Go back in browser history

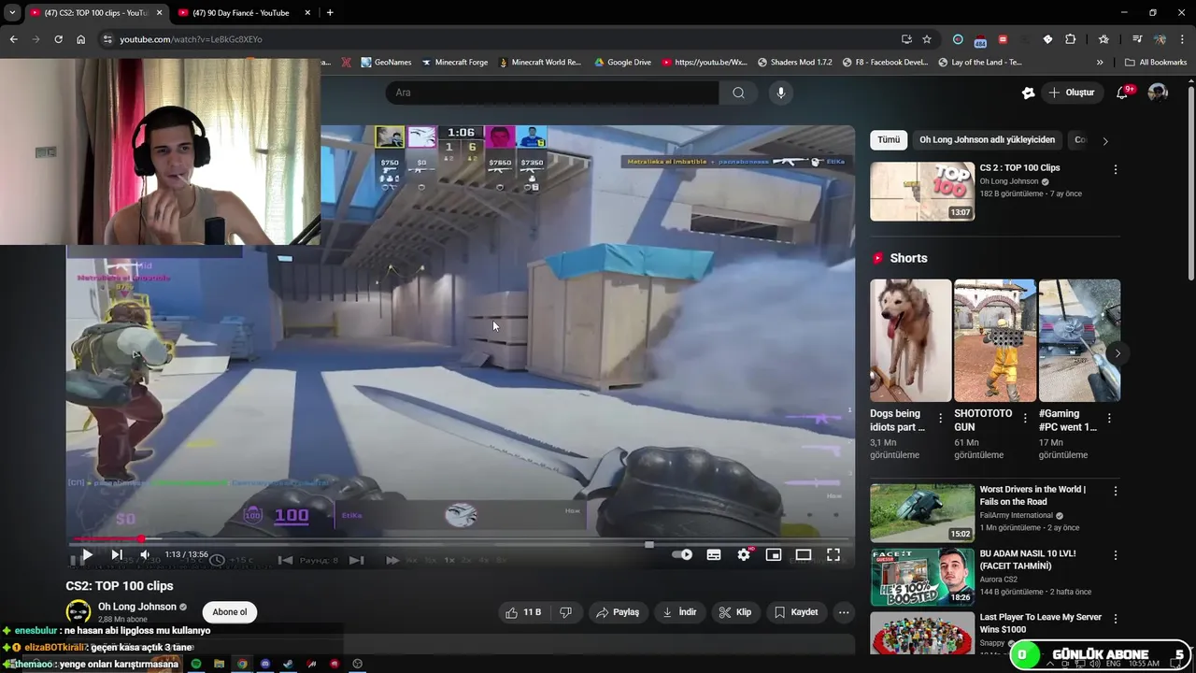[13, 39]
